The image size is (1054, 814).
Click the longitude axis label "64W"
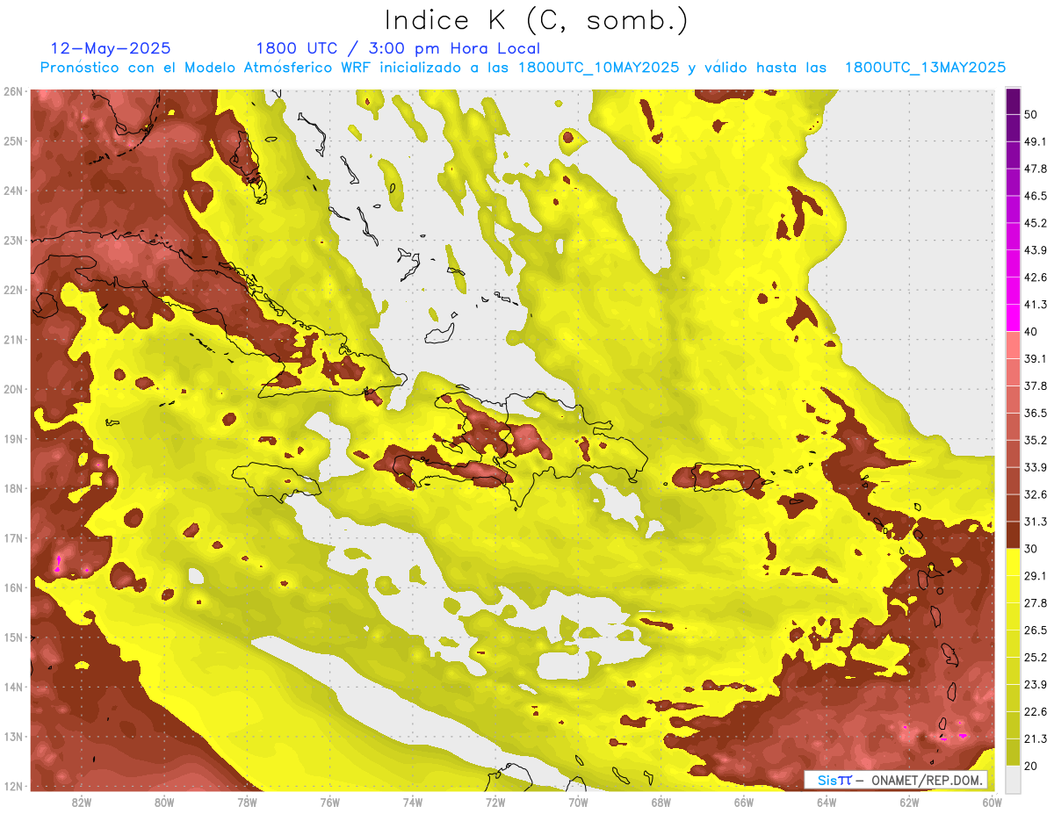(826, 803)
